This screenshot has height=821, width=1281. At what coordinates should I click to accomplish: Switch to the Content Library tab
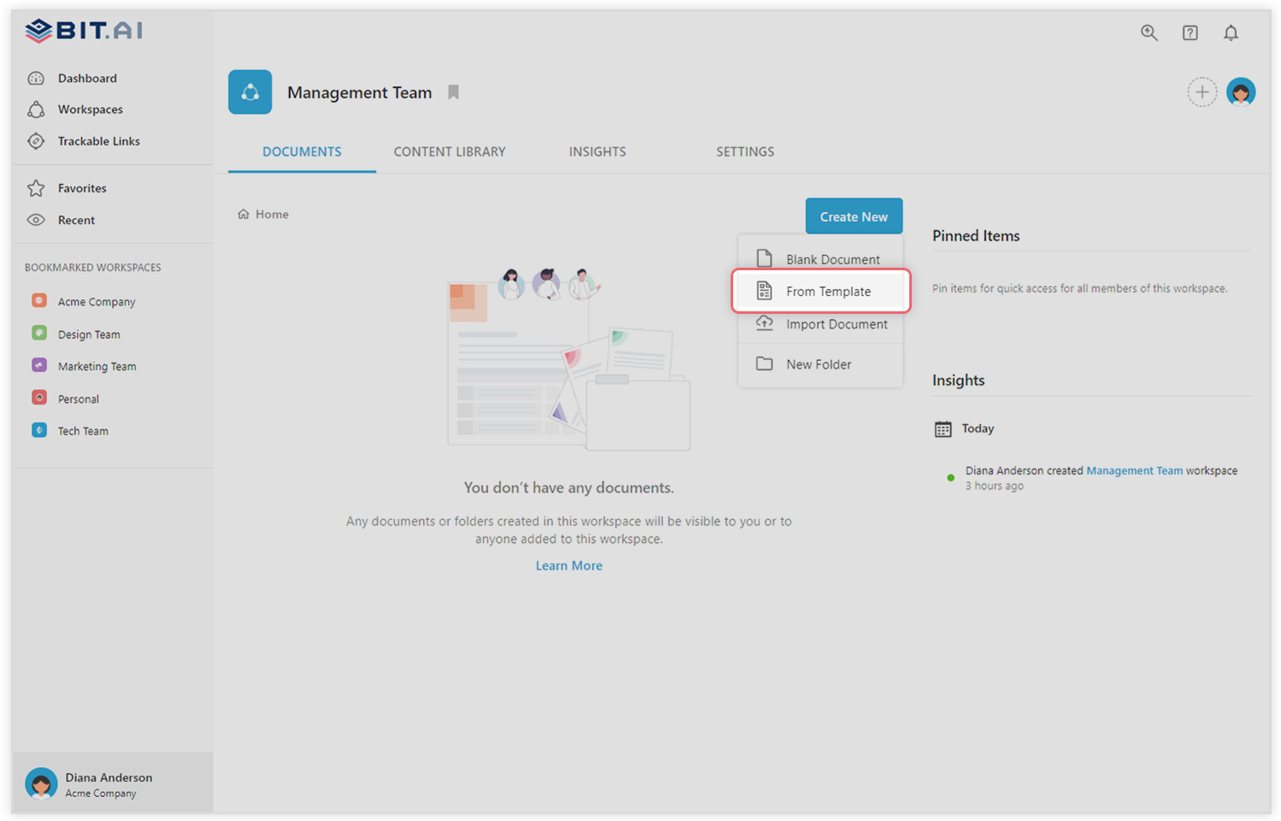point(450,151)
